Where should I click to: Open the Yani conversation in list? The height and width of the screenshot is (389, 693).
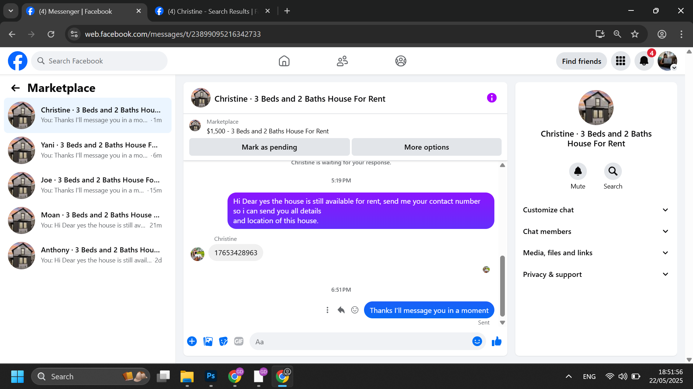(88, 150)
